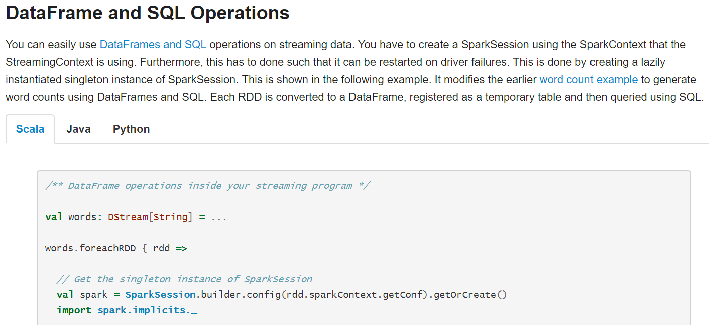
Task: Click the DataFrame operations comment in code
Action: (207, 186)
